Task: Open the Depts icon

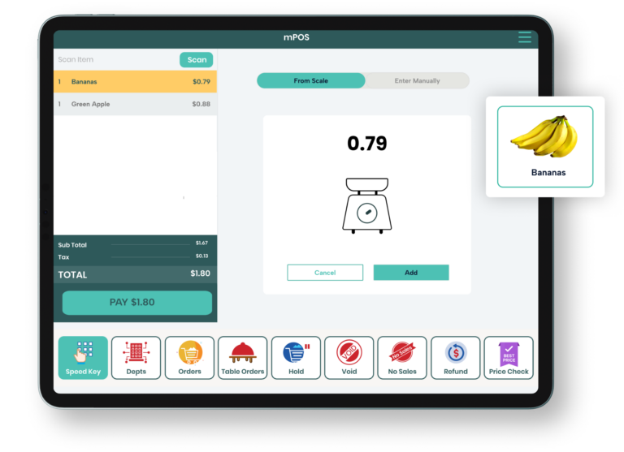Action: 136,357
